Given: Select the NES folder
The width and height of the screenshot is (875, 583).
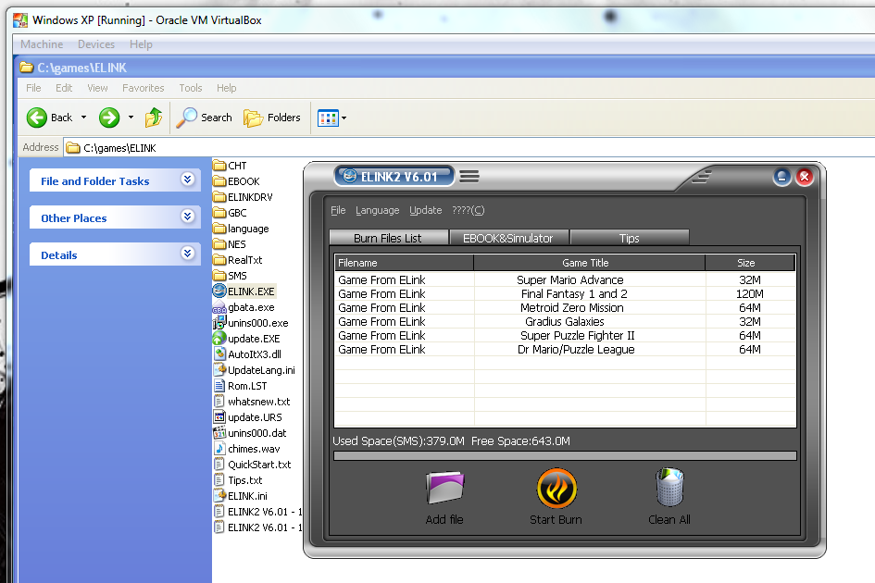Looking at the screenshot, I should point(230,244).
